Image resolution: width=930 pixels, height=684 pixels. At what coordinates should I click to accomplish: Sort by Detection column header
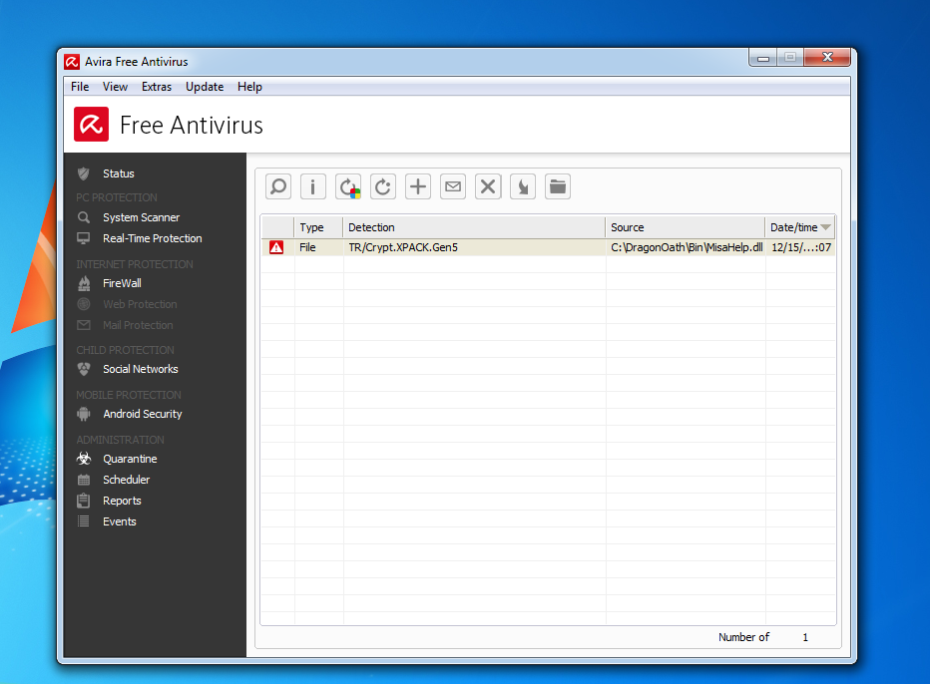point(474,227)
